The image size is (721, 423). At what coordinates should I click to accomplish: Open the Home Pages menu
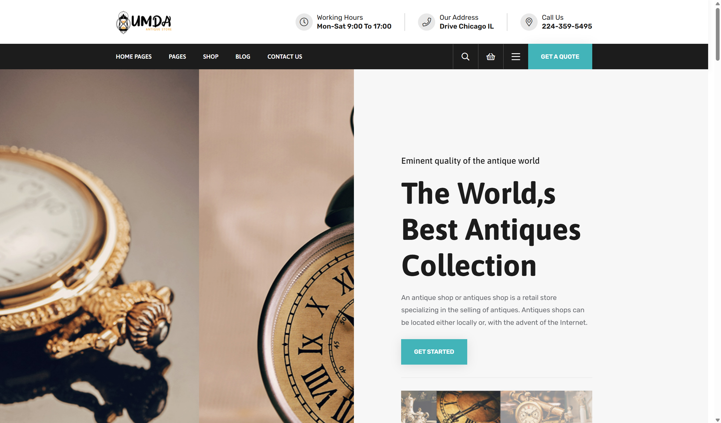click(134, 56)
